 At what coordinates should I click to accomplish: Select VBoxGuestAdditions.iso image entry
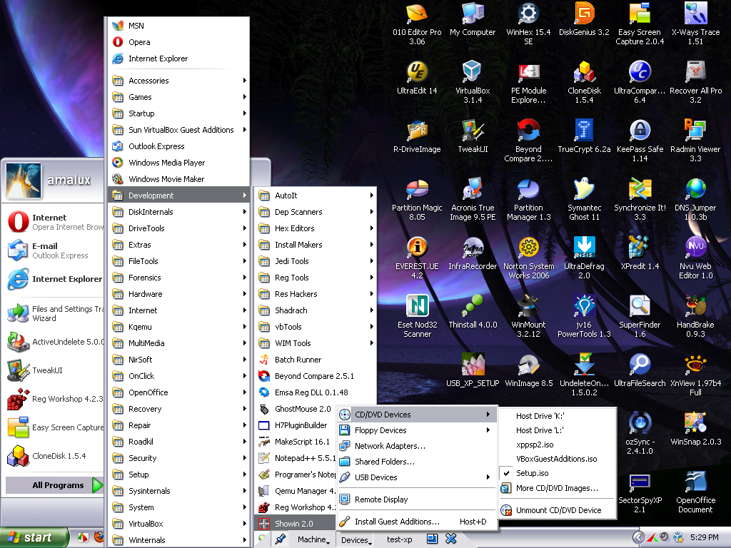(x=558, y=459)
